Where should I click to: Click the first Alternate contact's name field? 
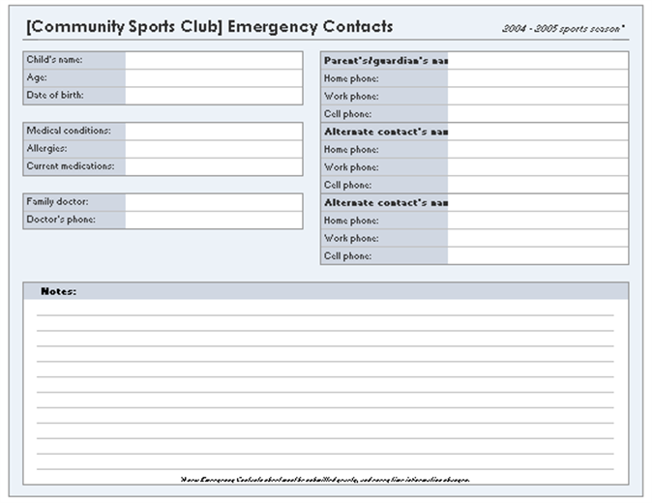click(537, 132)
